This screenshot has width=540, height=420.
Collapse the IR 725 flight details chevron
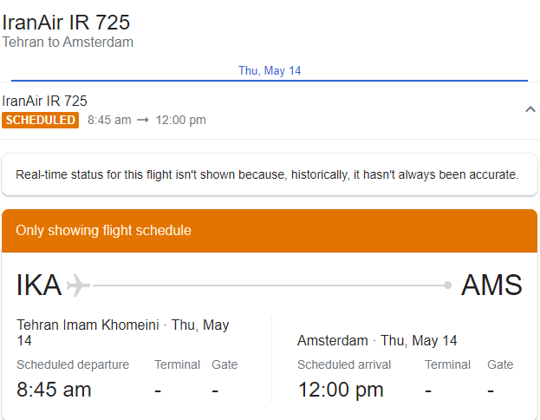pos(530,109)
